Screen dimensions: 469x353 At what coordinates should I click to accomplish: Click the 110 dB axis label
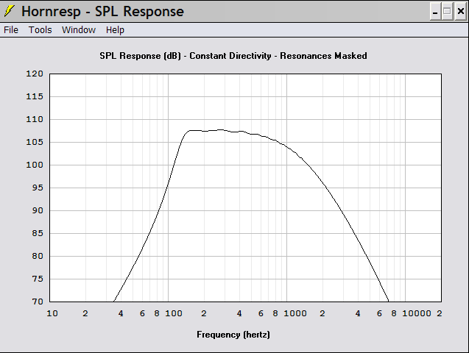[35, 119]
